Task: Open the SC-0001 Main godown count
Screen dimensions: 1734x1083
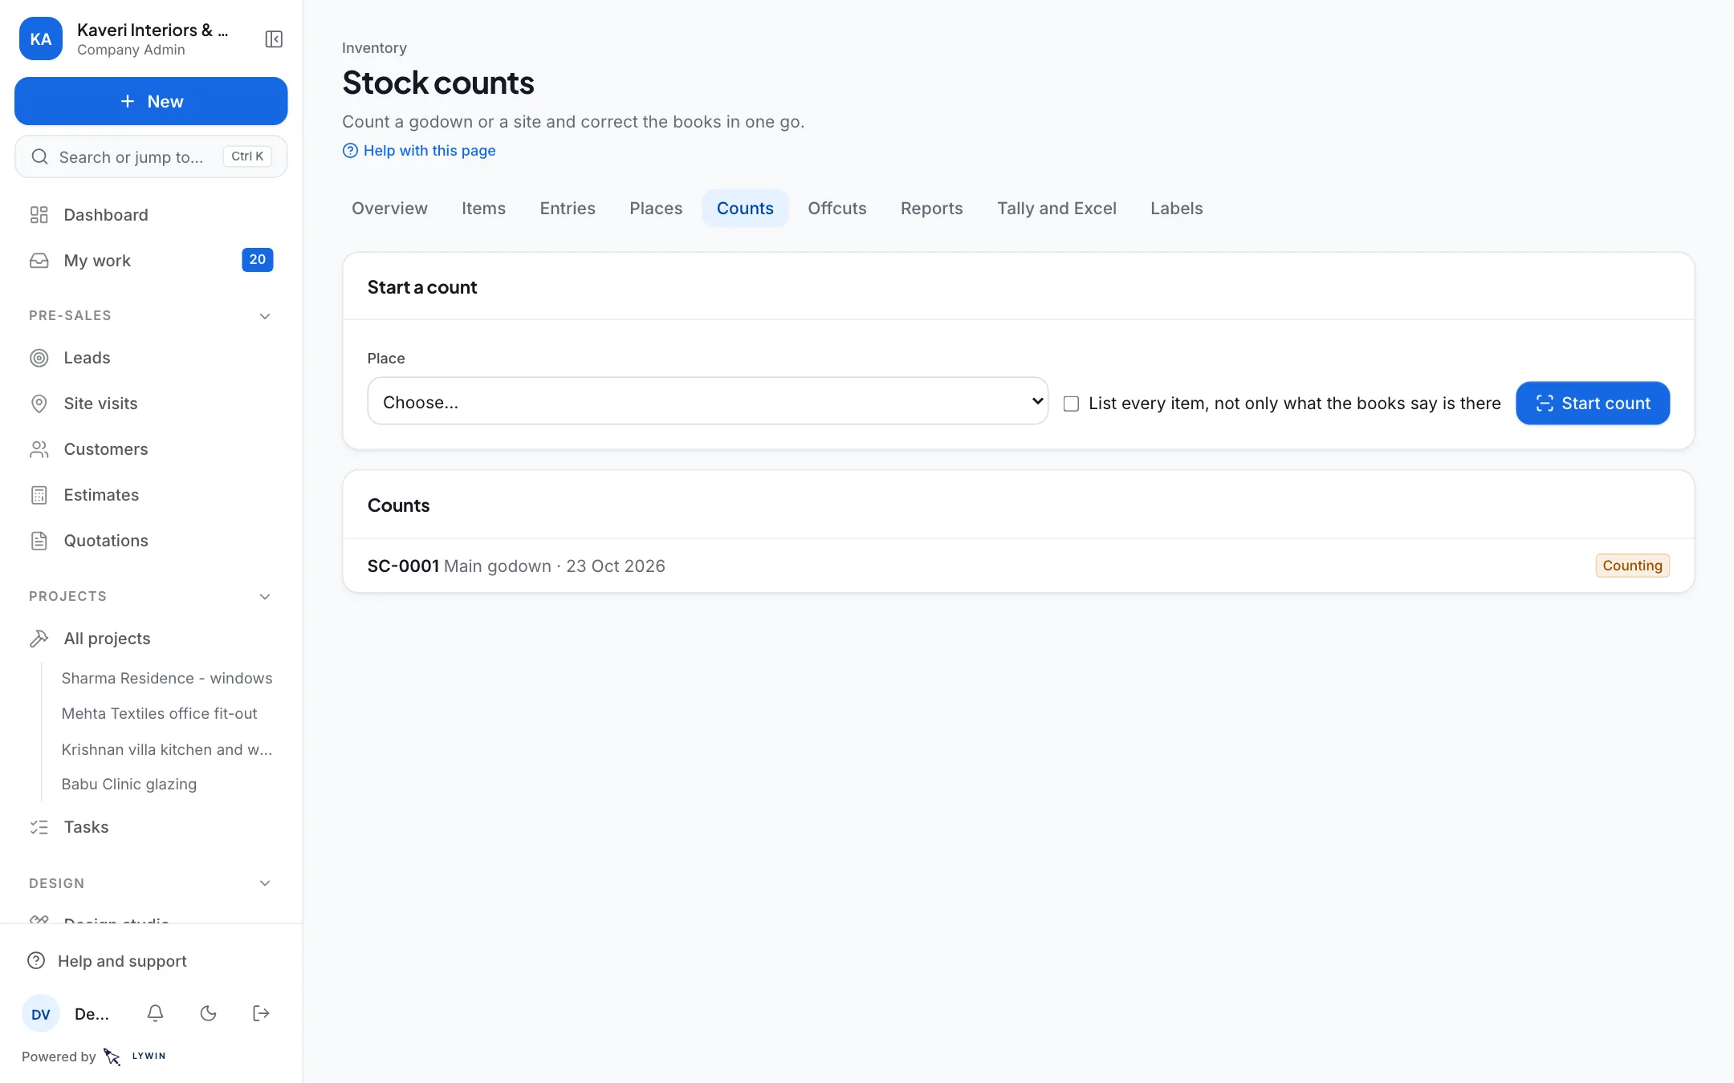Action: [1018, 566]
